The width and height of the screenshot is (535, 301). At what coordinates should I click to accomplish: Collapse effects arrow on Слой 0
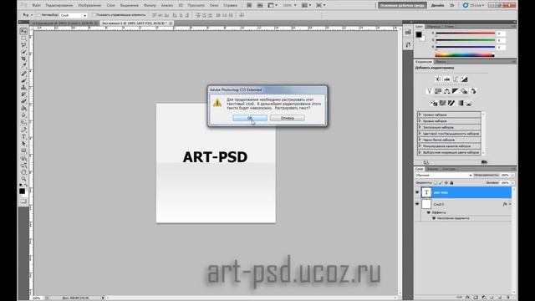(510, 204)
